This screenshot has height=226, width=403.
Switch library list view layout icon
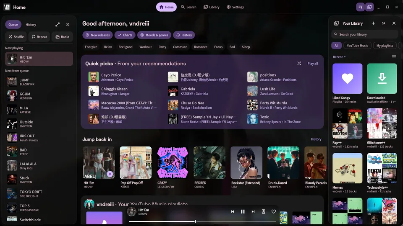tap(394, 57)
